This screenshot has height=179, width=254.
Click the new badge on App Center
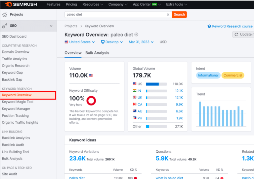point(154,4)
